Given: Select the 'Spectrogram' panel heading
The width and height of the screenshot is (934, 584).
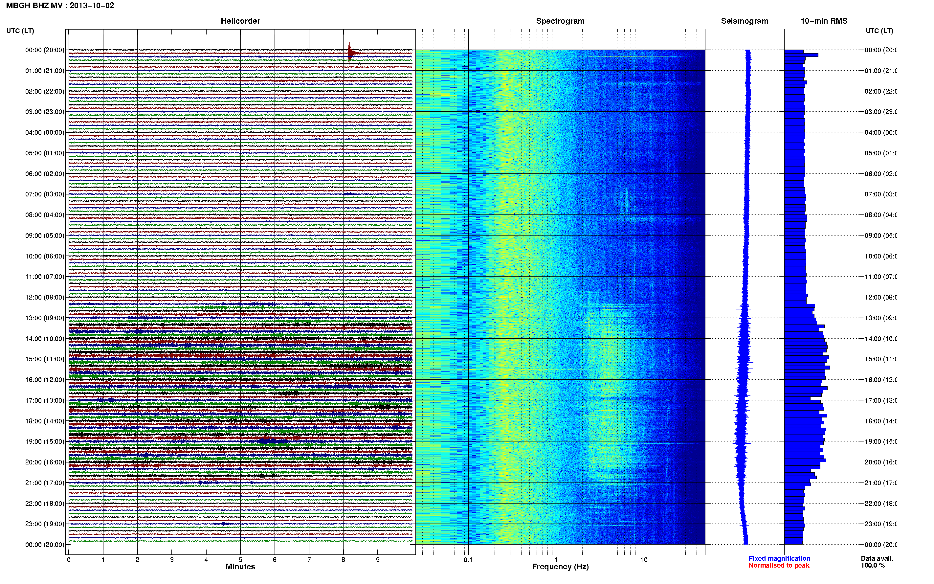Looking at the screenshot, I should [560, 21].
